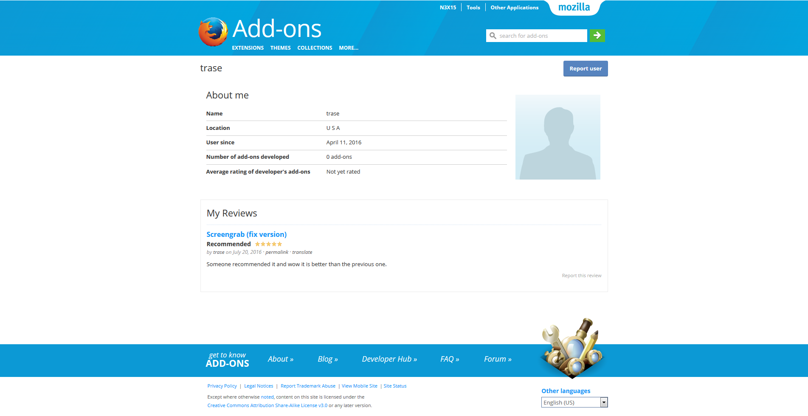Click the 'Not yet rated' value

click(x=343, y=172)
